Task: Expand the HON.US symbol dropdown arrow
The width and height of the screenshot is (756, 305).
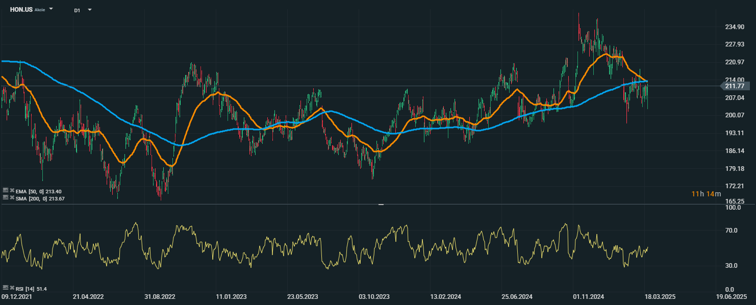Action: [x=51, y=10]
